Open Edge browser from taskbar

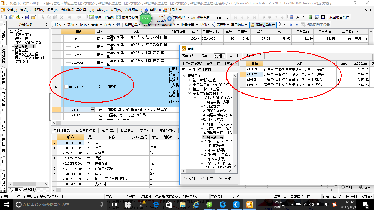[156, 204]
